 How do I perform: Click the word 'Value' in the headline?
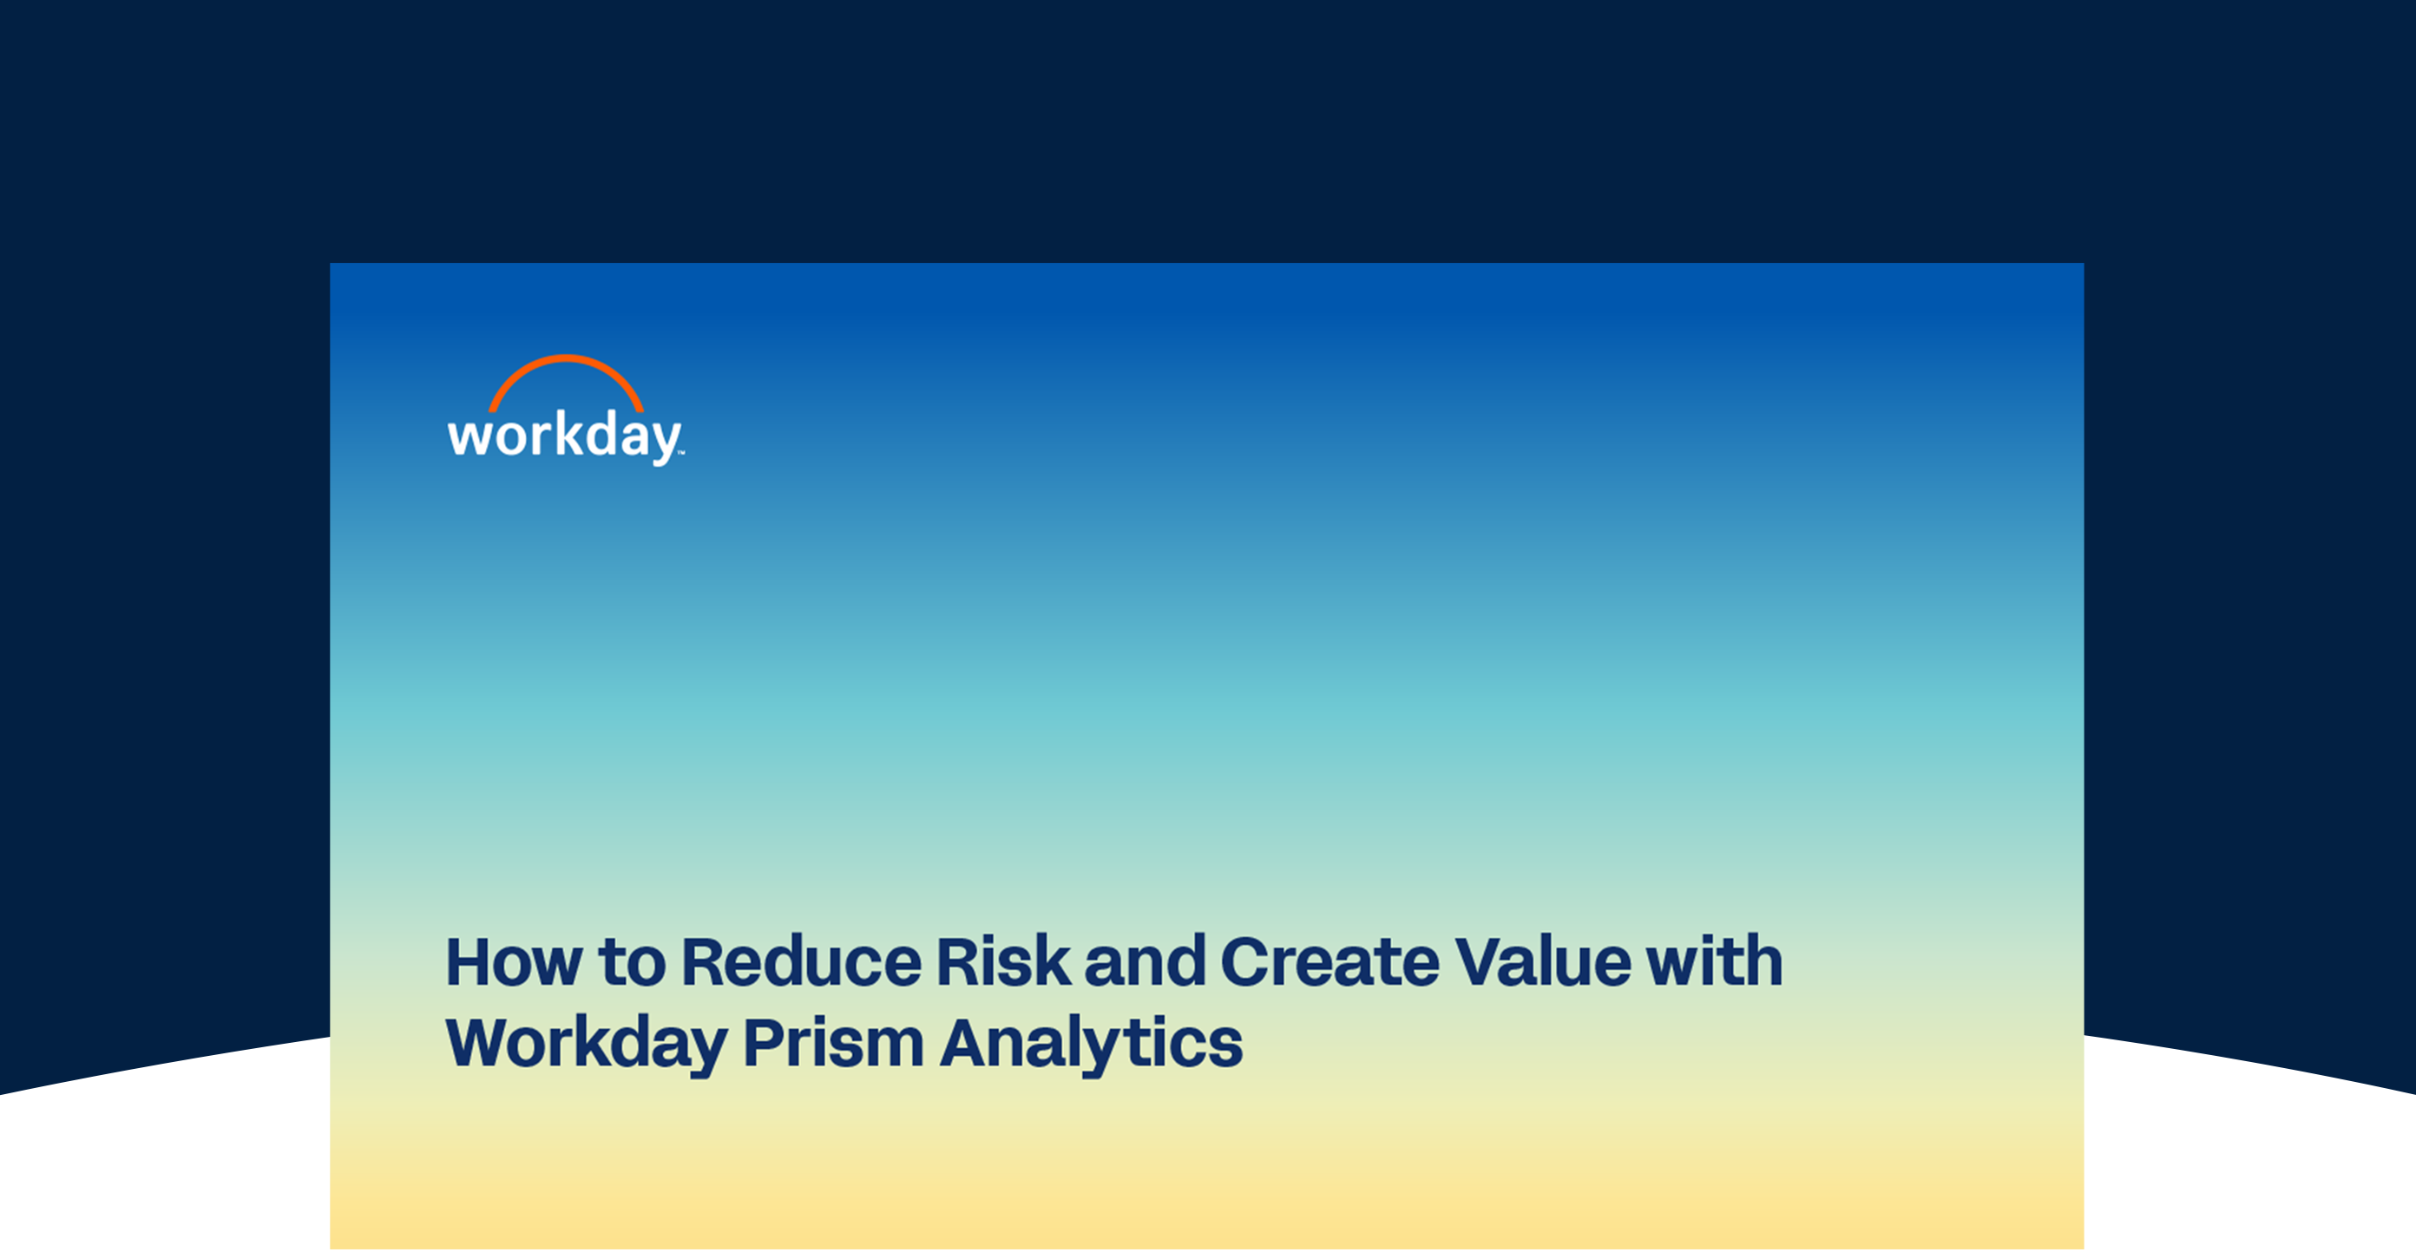point(1543,962)
